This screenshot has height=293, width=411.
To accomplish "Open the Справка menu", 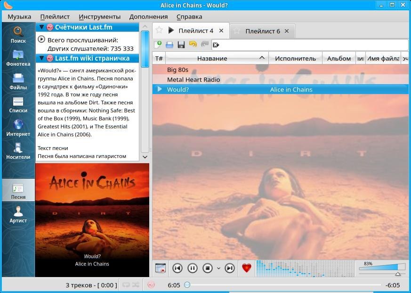I will coord(189,17).
